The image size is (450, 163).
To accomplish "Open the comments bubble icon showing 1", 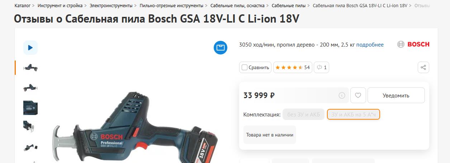I will pos(322,67).
